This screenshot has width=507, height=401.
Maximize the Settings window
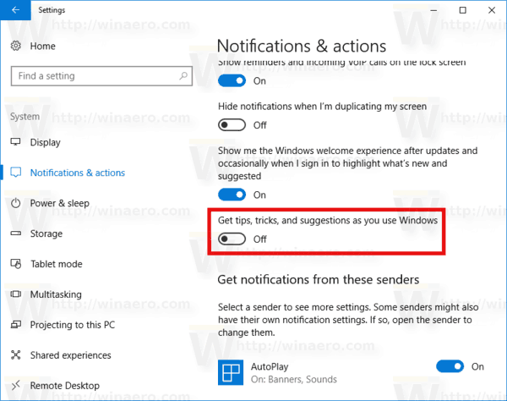tap(463, 10)
